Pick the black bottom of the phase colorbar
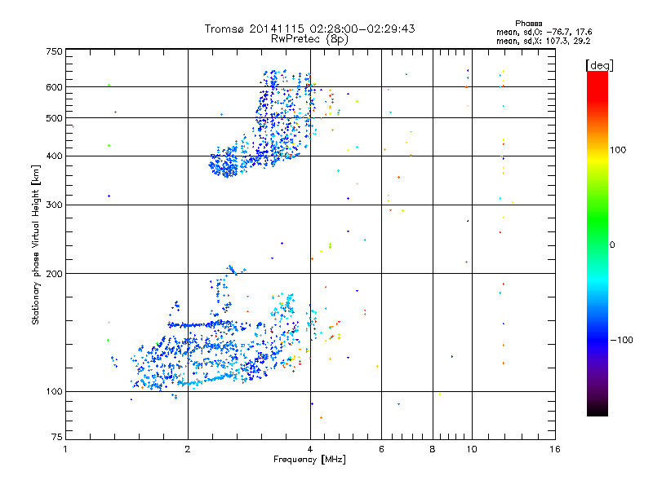The width and height of the screenshot is (653, 489). click(597, 410)
